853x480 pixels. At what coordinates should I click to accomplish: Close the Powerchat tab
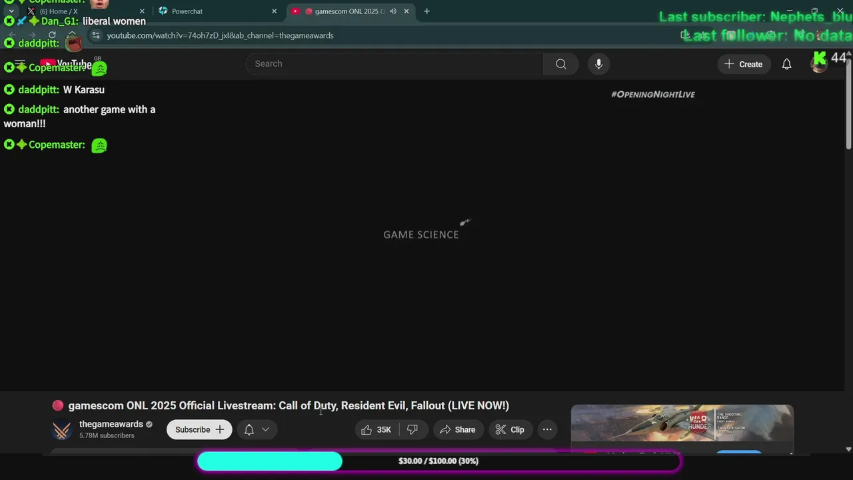pos(274,11)
